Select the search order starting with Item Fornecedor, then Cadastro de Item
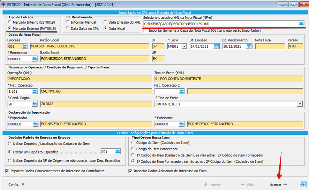The width and height of the screenshot is (309, 190). (x=197, y=162)
